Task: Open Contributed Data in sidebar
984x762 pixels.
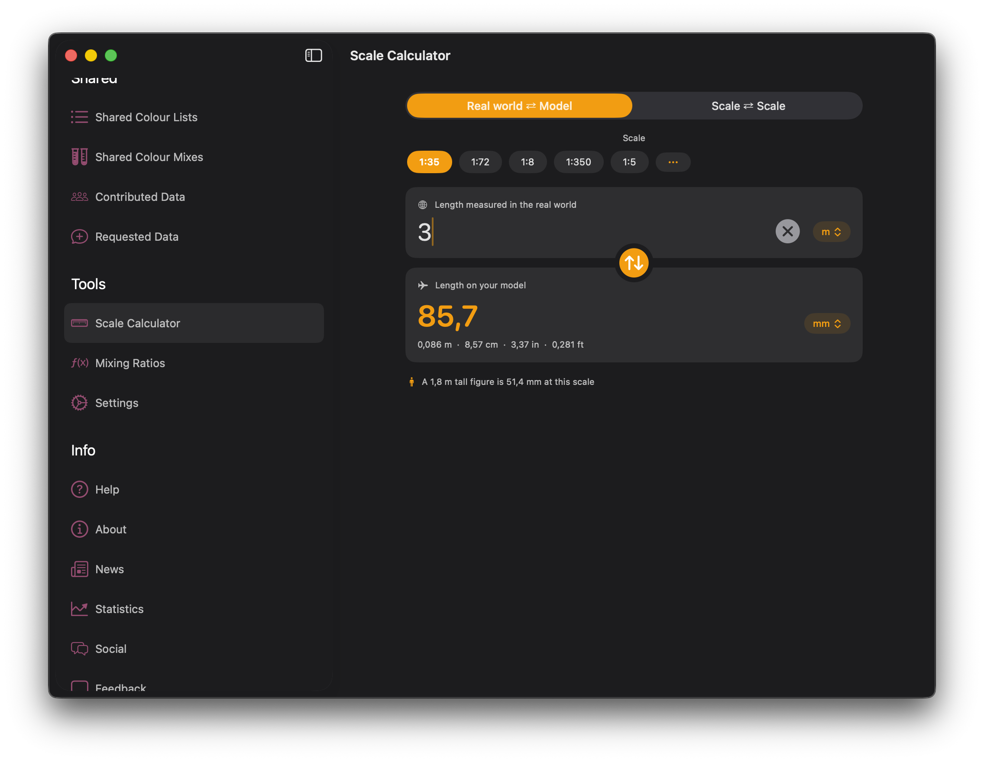Action: pos(194,197)
